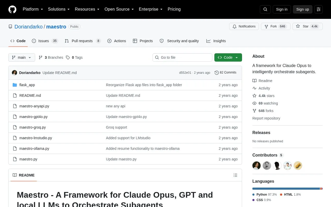331x207 pixels.
Task: Click the Sign in button
Action: 282,9
